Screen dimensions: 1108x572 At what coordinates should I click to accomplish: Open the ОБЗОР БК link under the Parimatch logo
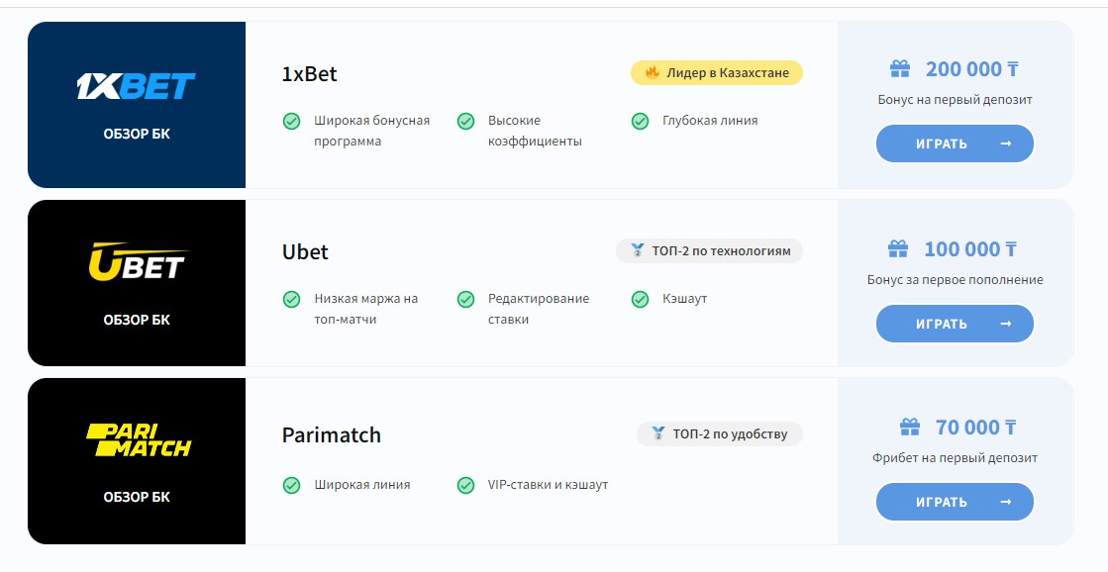point(137,497)
